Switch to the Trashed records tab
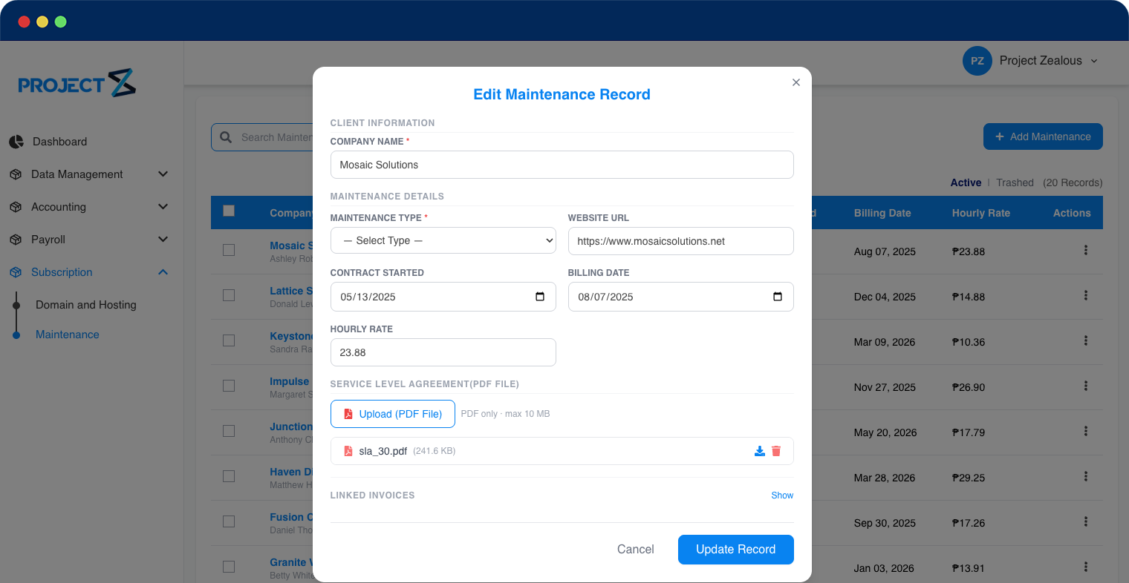The height and width of the screenshot is (583, 1129). point(1015,182)
